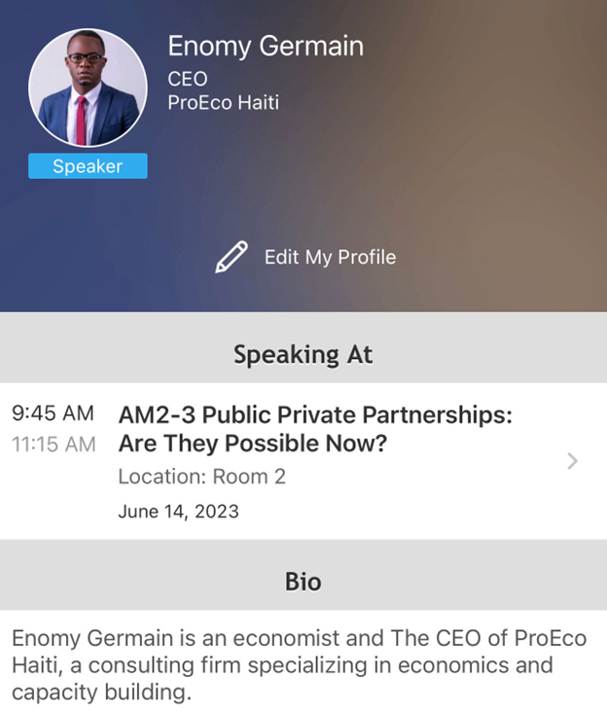The width and height of the screenshot is (607, 711).
Task: Tap the Location: Room 2 text
Action: tap(201, 477)
